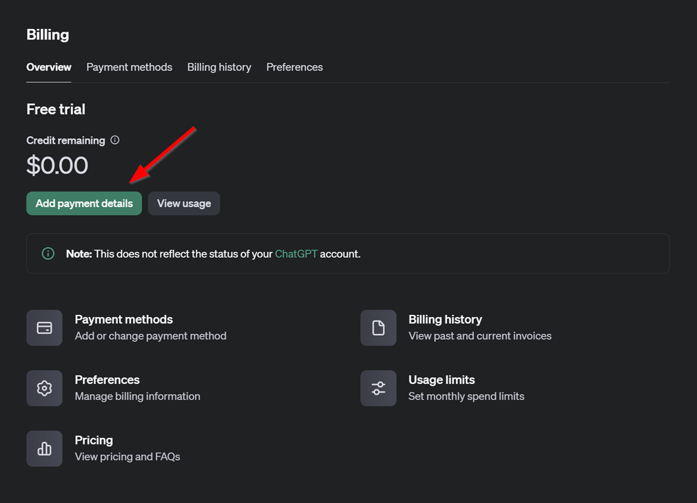Open Pricing to view pricing and FAQs
This screenshot has height=503, width=697.
93,440
